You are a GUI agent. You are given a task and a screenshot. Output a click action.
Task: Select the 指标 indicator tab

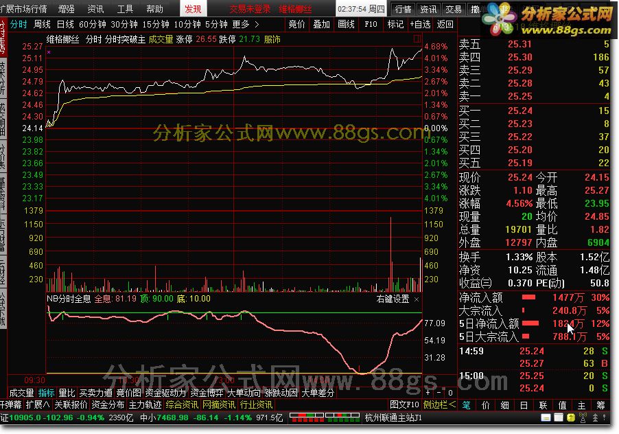46,393
